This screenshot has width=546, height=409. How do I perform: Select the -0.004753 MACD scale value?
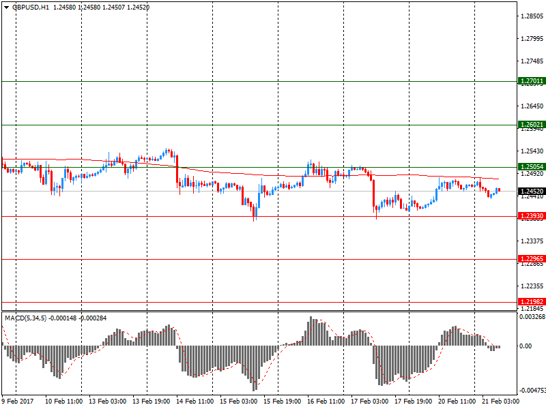pyautogui.click(x=532, y=390)
